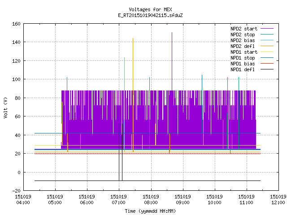Click the NPD1 stop legend label
This screenshot has height=215, width=287.
point(243,58)
